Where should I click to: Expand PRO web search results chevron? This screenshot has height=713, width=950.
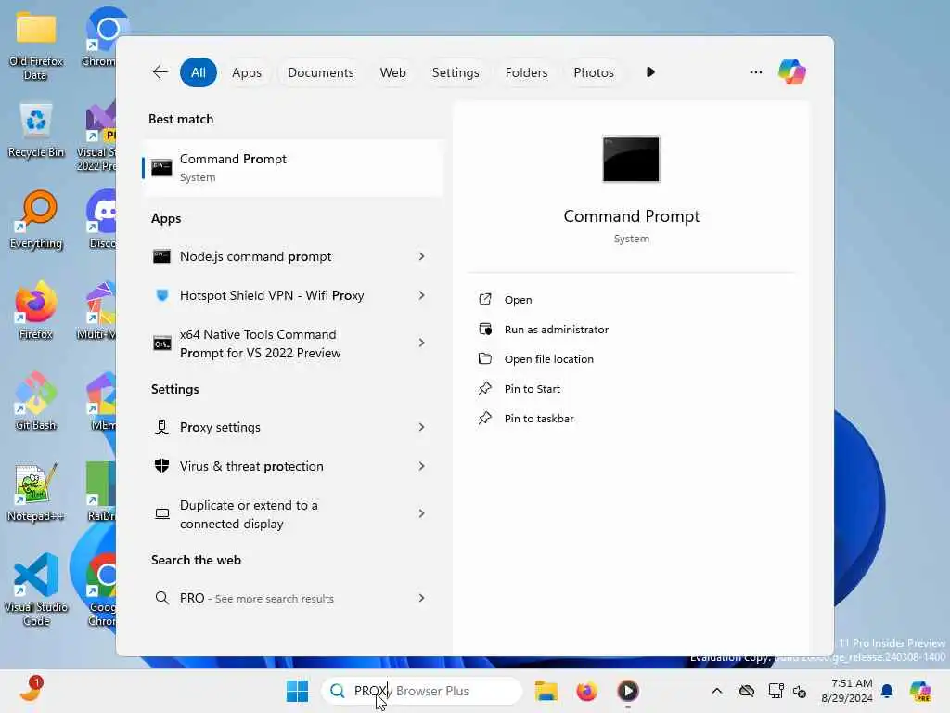tap(422, 599)
